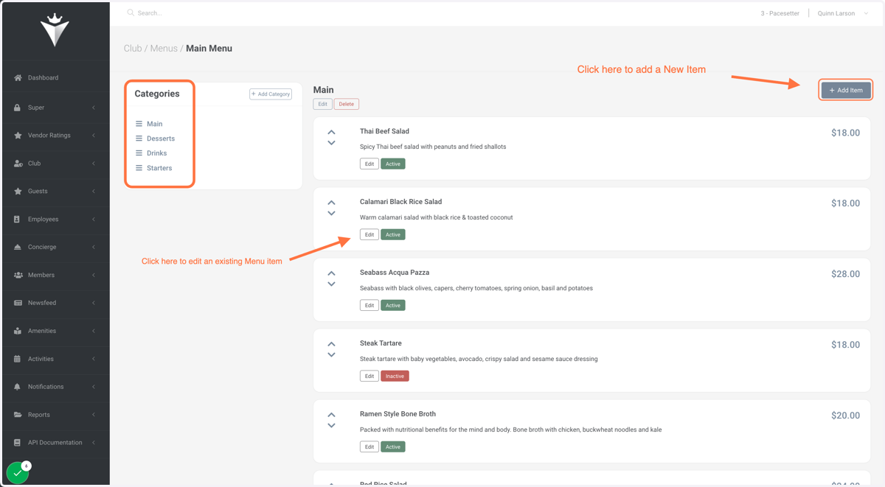The height and width of the screenshot is (487, 885).
Task: Click the Add Category button
Action: point(271,94)
